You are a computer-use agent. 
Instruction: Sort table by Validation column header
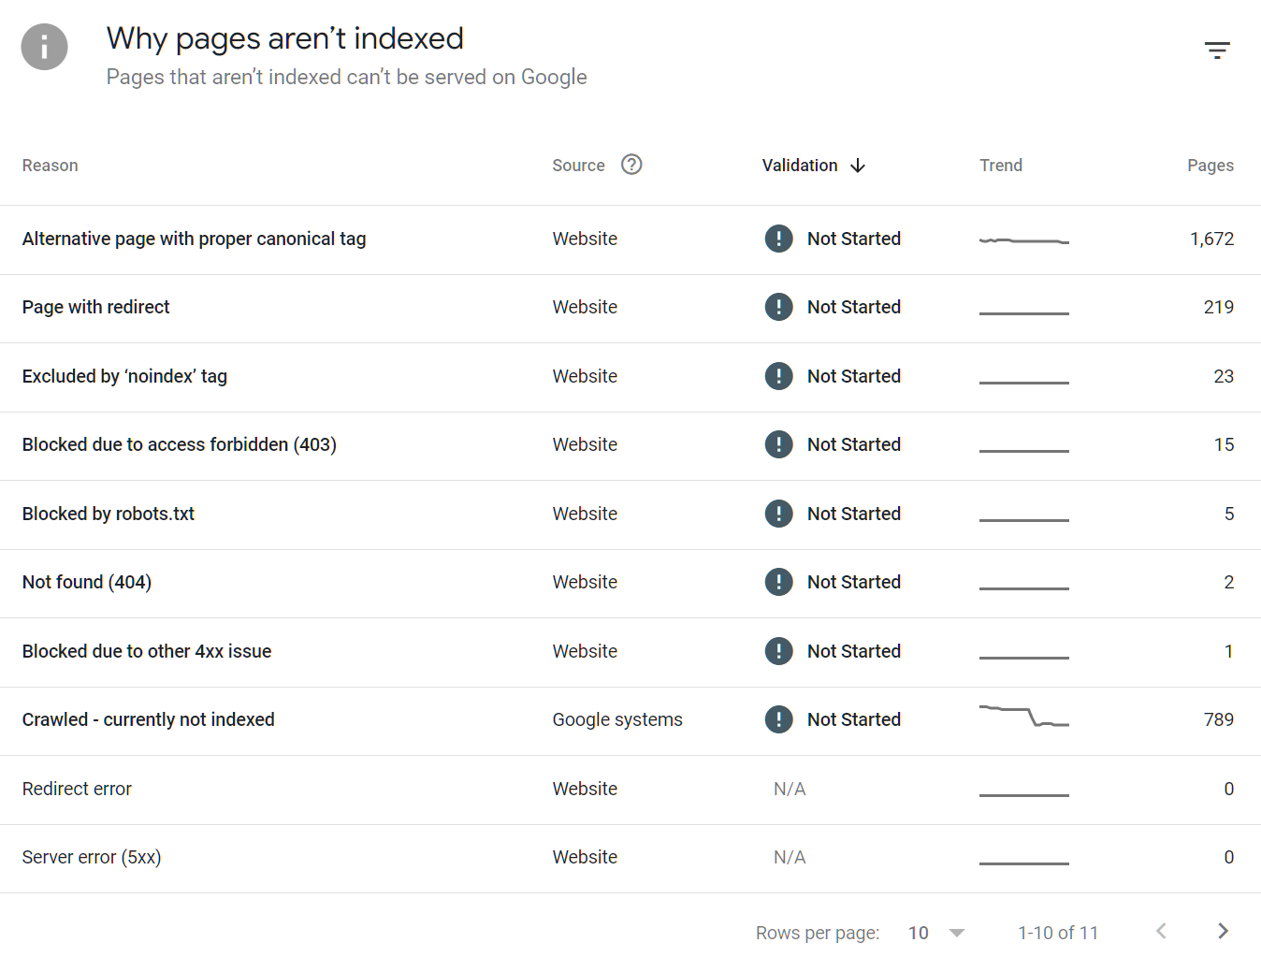pos(800,166)
